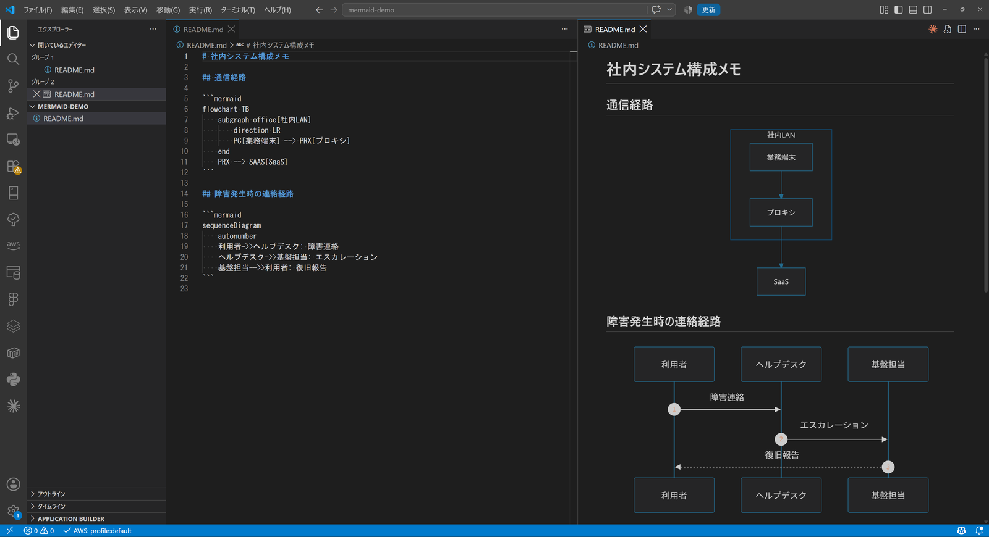The height and width of the screenshot is (537, 989).
Task: Open the Manage gear icon
Action: click(x=13, y=511)
